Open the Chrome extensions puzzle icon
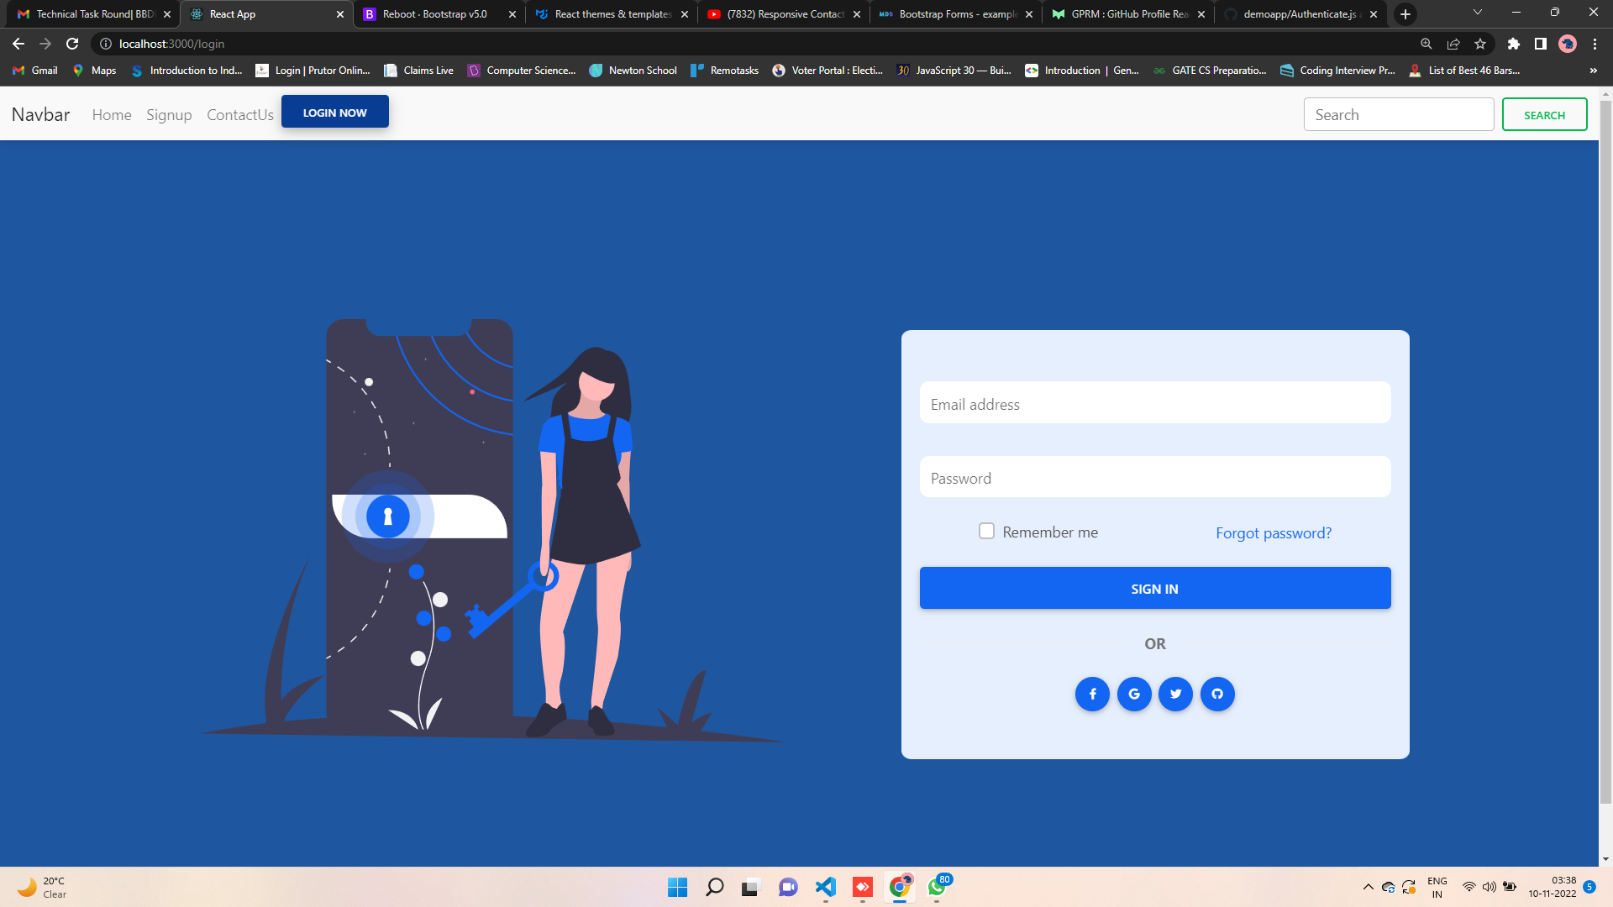 (1513, 44)
